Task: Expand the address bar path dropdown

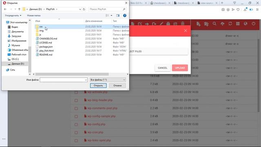Action: tap(80, 9)
